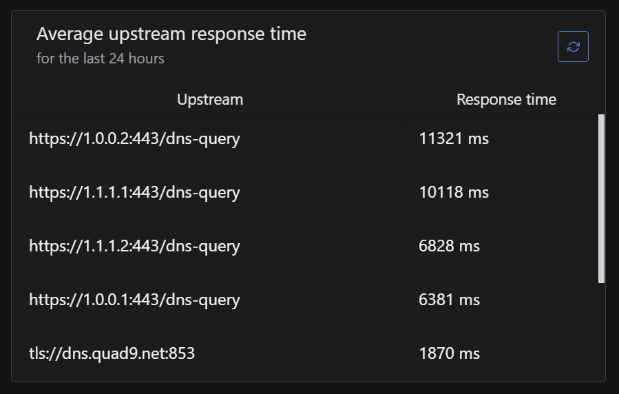Click scrollbar track below the thumb
Screen dimensions: 619x394
pyautogui.click(x=601, y=331)
